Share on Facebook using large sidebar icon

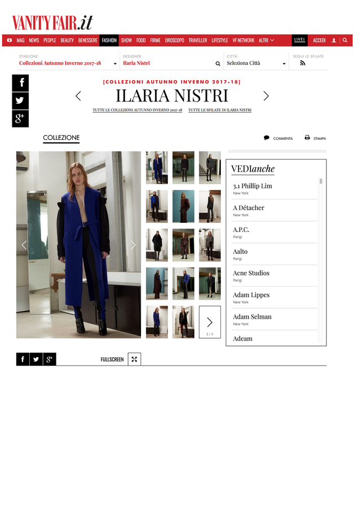pyautogui.click(x=20, y=83)
